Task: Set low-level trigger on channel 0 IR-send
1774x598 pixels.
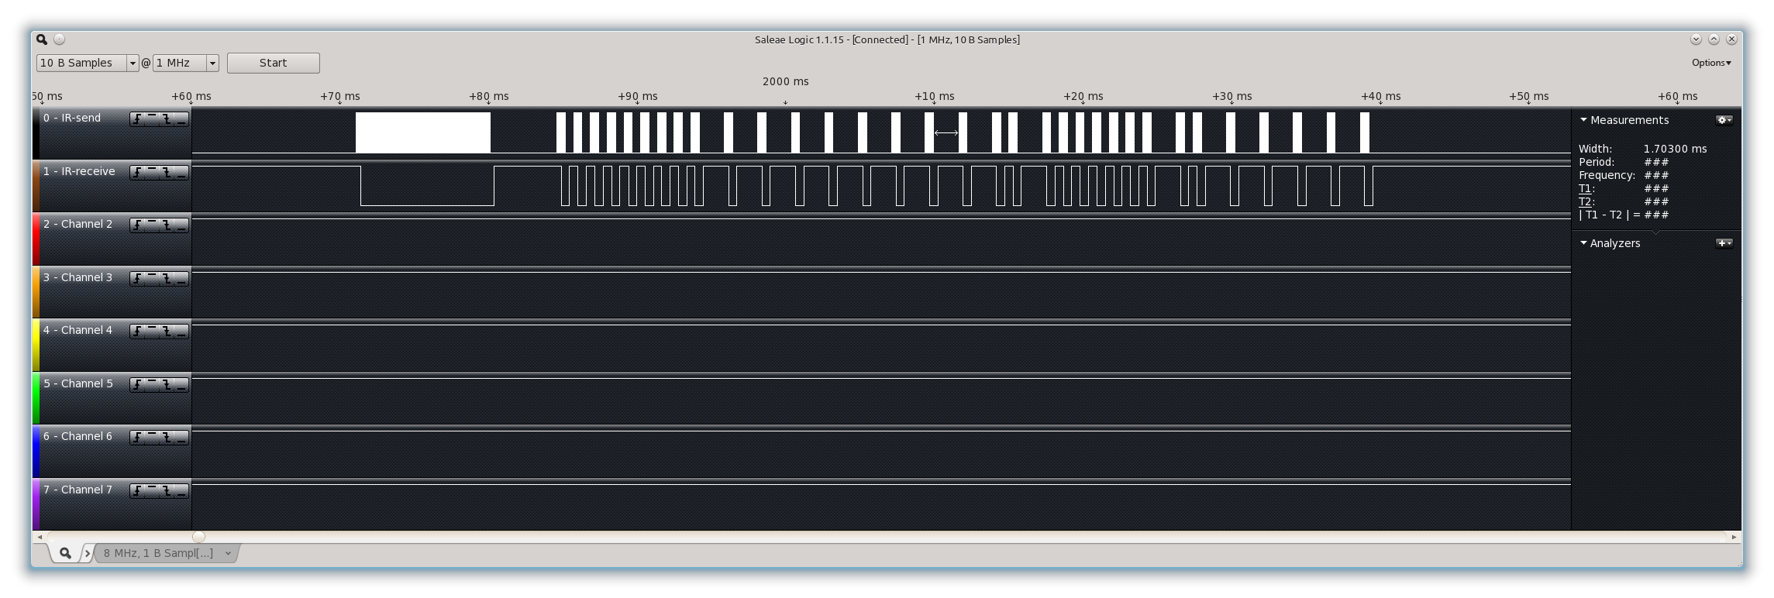Action: point(181,119)
